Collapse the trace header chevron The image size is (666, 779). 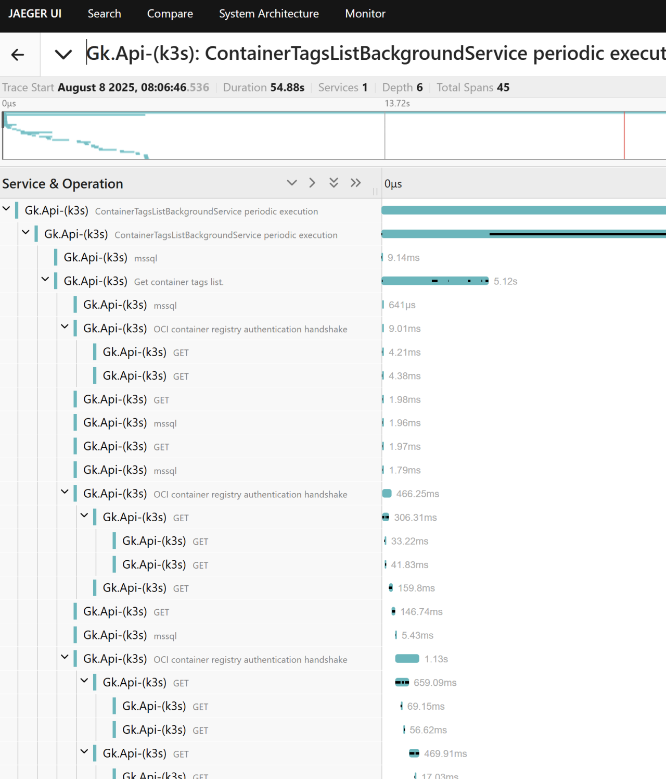[x=63, y=55]
